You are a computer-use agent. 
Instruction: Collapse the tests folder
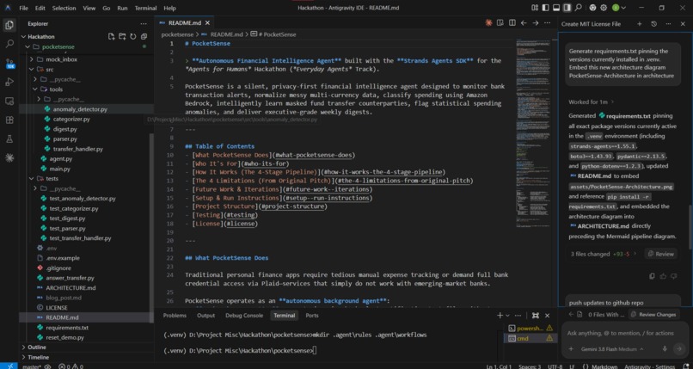click(x=31, y=179)
